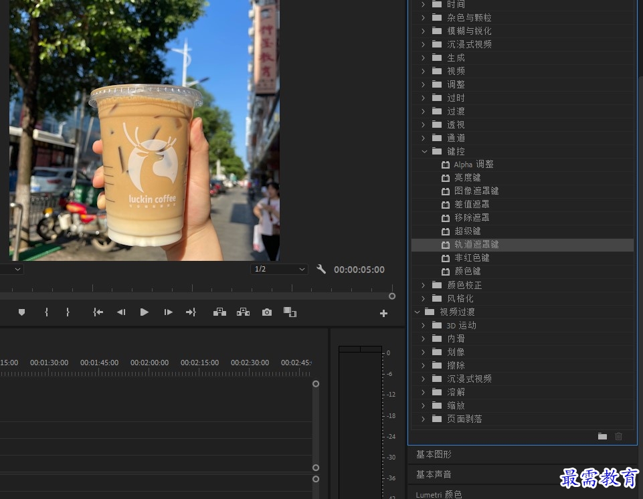Screen dimensions: 643x499
Task: Click the Mark Out bracket icon
Action: coord(68,312)
